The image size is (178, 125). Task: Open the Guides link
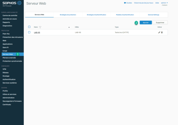pyautogui.click(x=129, y=3)
